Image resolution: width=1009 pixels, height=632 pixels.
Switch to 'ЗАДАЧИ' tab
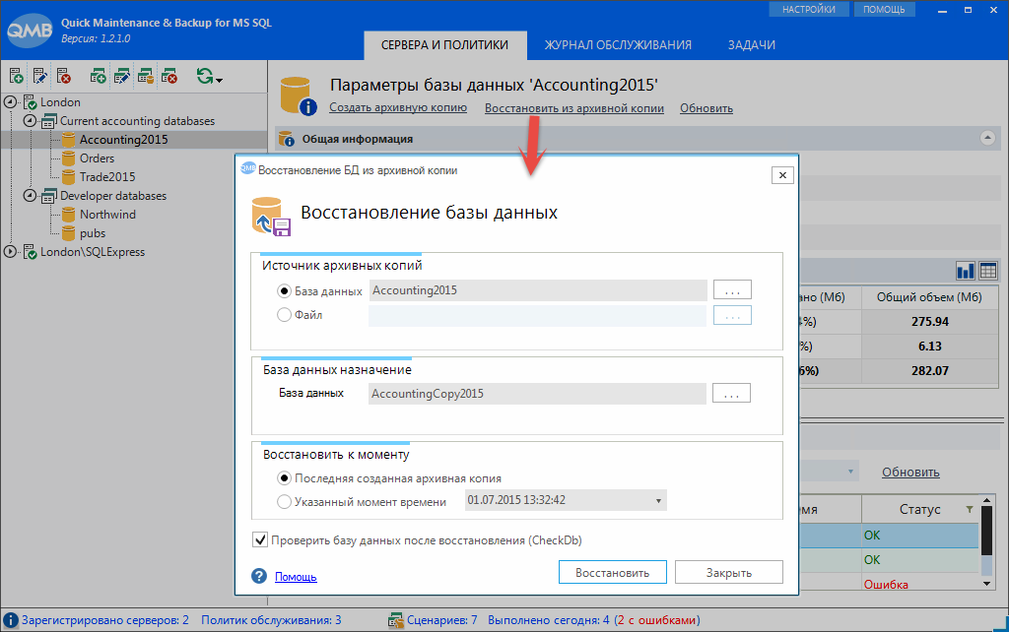tap(751, 45)
